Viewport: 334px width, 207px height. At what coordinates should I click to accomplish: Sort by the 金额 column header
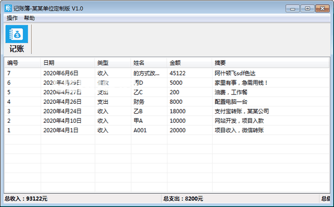pyautogui.click(x=189, y=62)
